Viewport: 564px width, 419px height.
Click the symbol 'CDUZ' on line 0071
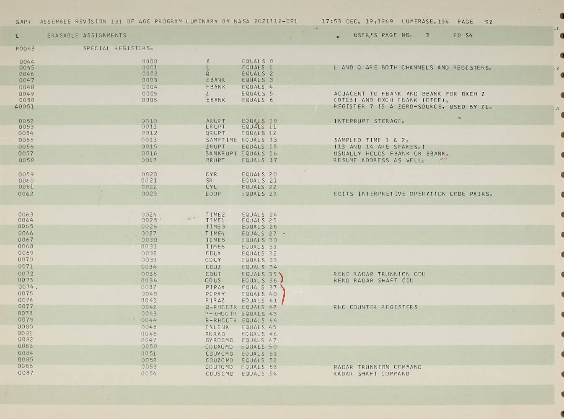(213, 267)
